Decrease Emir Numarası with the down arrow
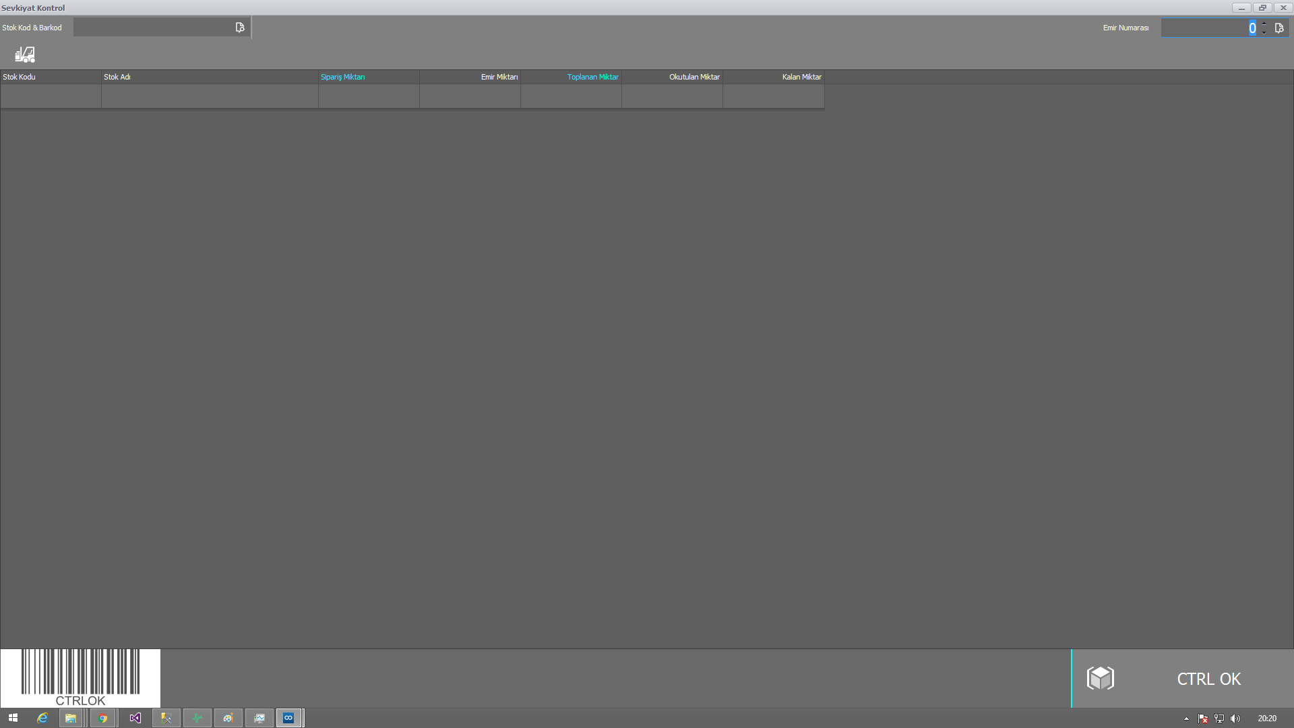1294x728 pixels. 1264,32
